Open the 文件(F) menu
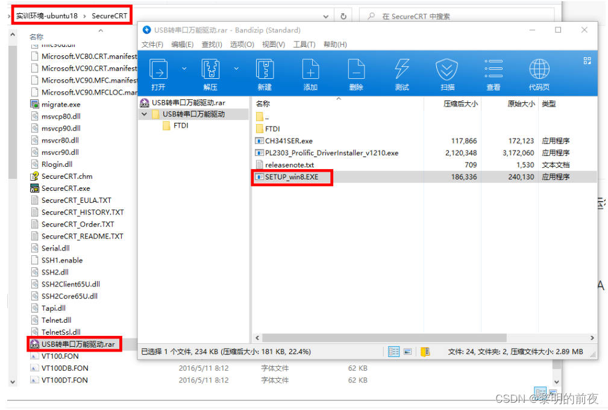 (x=152, y=44)
